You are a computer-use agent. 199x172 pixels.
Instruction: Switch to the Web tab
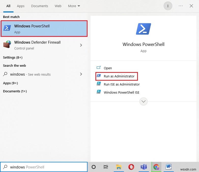(58, 6)
